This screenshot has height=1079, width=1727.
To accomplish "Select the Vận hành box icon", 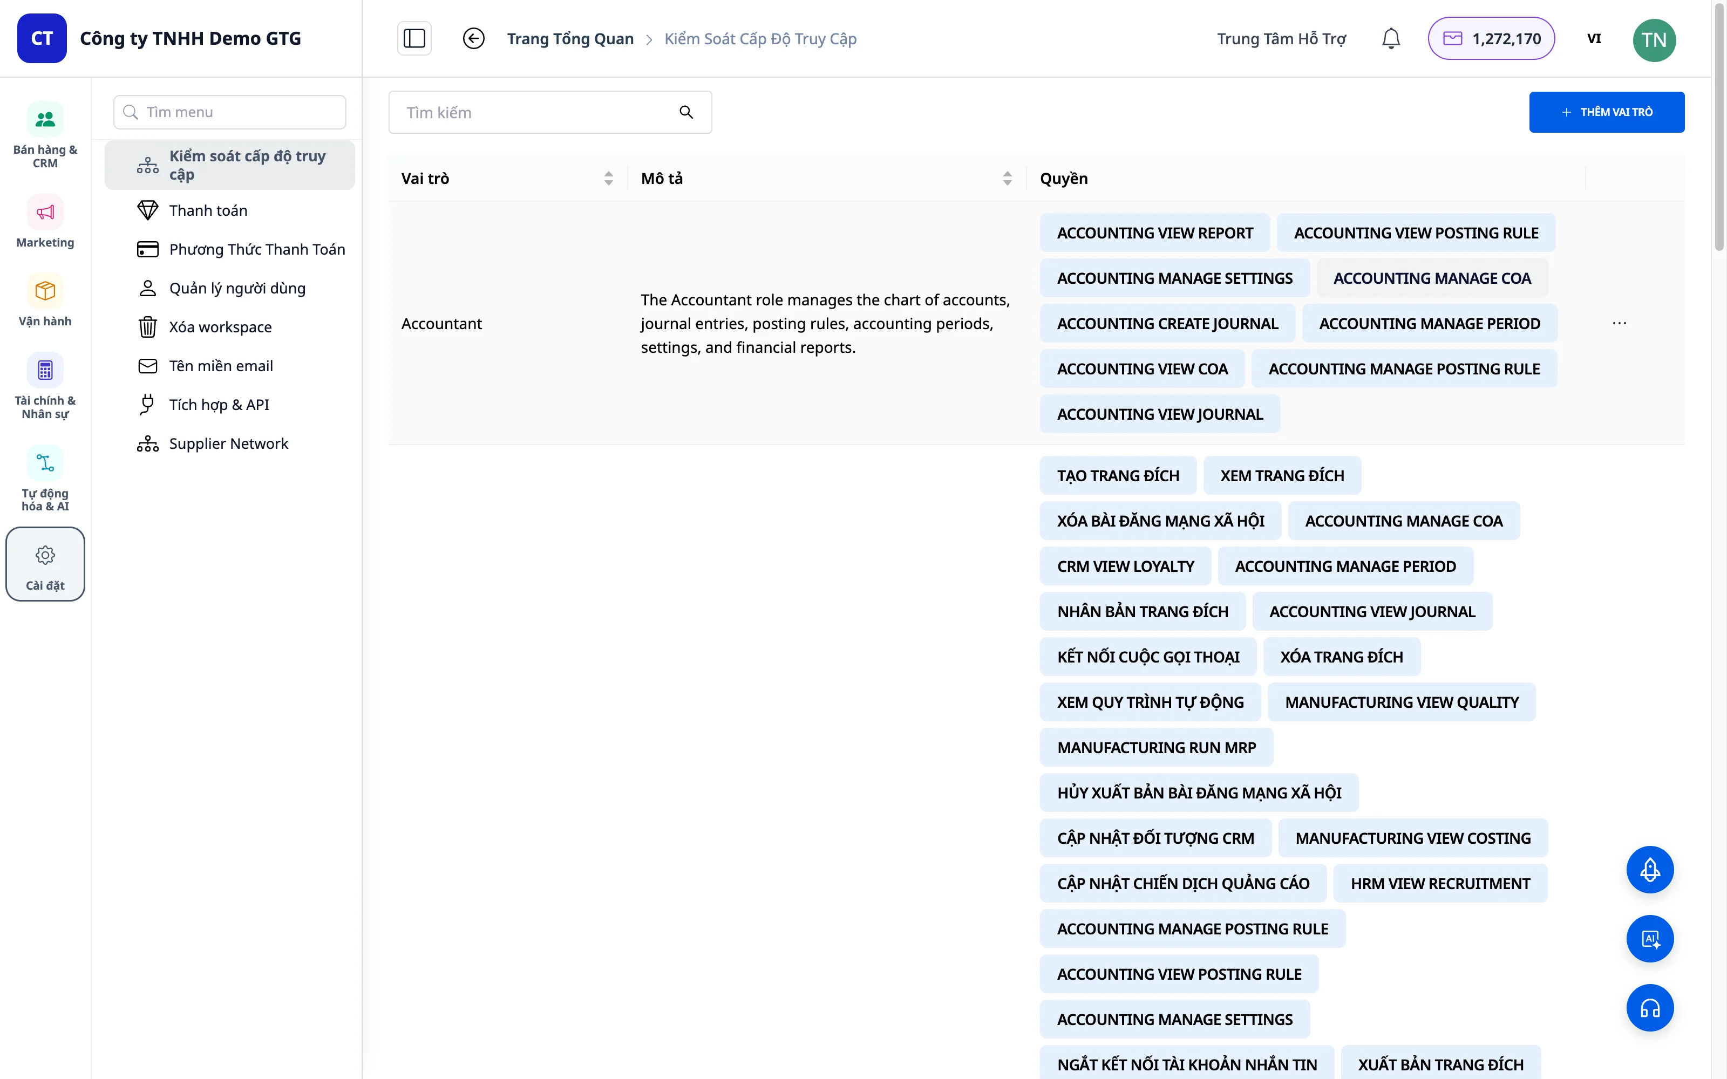I will tap(45, 290).
